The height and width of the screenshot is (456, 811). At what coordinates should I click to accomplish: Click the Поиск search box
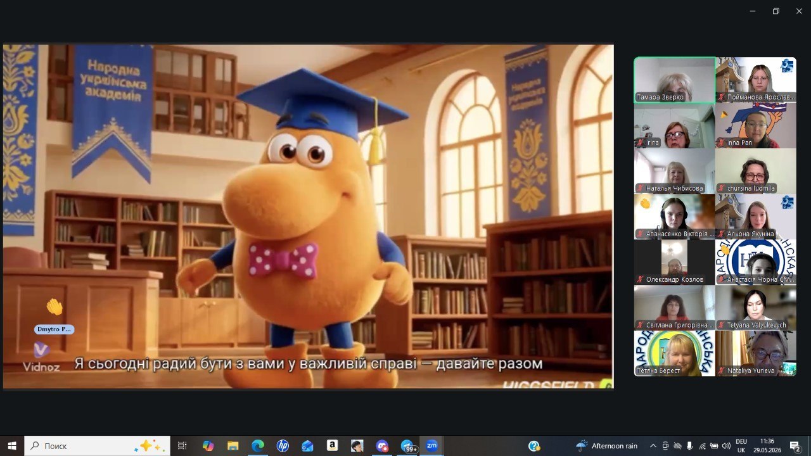[97, 446]
